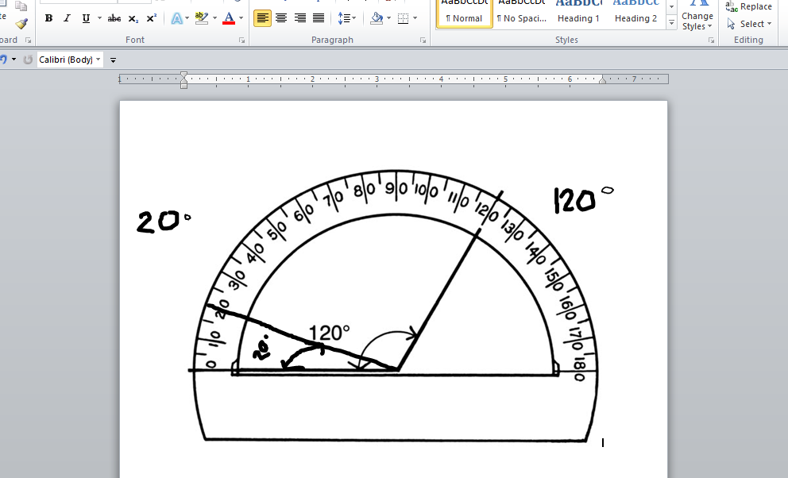788x478 pixels.
Task: Apply subscript formatting
Action: click(133, 18)
